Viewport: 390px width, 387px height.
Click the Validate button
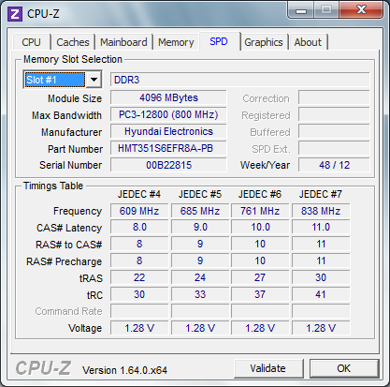click(268, 368)
